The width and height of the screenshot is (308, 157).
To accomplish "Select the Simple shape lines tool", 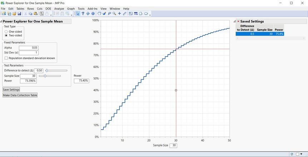I will [135, 14].
